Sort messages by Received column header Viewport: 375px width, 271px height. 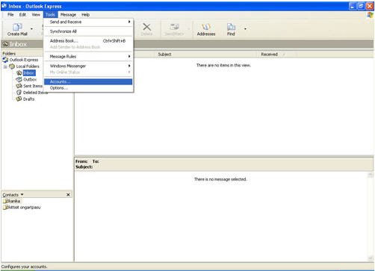tap(270, 54)
